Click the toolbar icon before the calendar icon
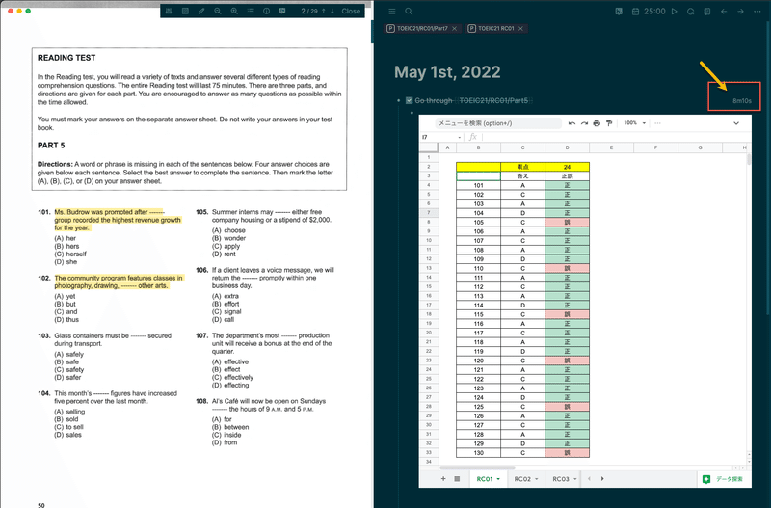Screen dimensions: 771x508 click(619, 12)
